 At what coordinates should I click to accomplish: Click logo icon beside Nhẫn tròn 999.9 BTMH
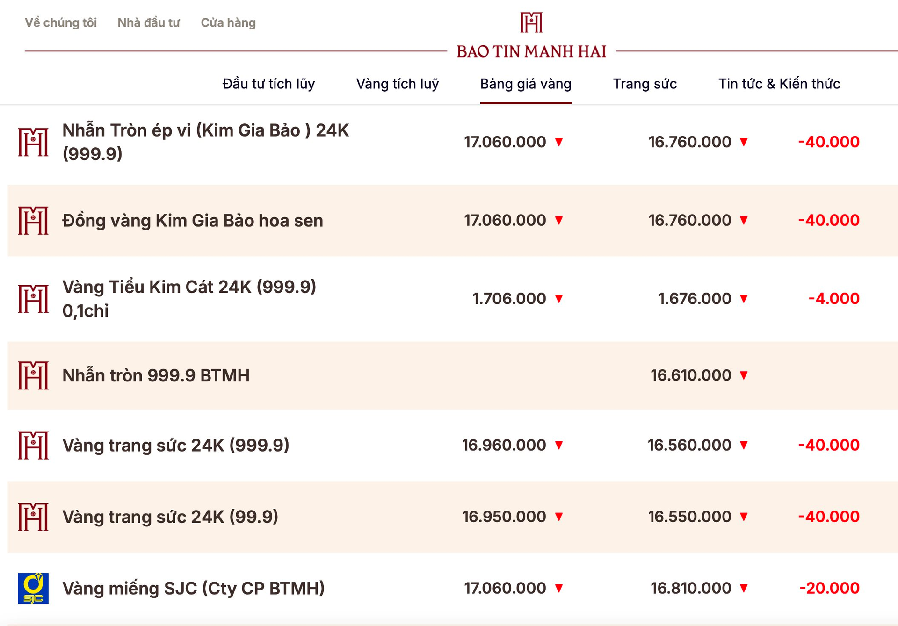[33, 375]
